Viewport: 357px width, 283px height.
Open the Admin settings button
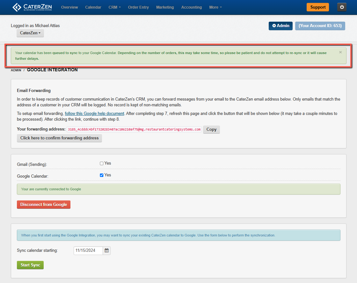point(280,26)
